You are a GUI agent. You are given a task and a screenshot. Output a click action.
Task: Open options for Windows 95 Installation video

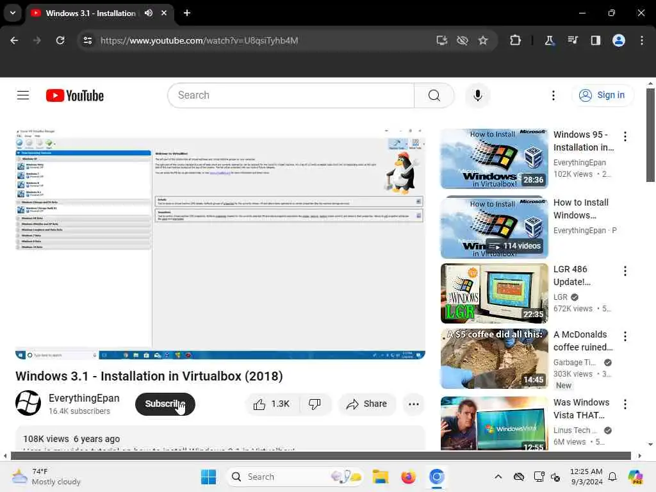click(625, 136)
